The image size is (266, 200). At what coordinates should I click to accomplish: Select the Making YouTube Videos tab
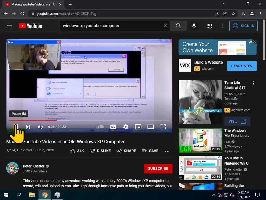click(x=33, y=4)
